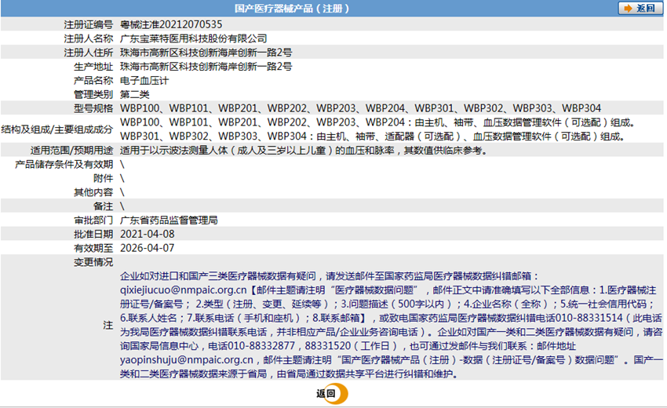Click the orange arrow icon in top 返回 button
Viewport: 667px width, 408px height.
[x=628, y=8]
